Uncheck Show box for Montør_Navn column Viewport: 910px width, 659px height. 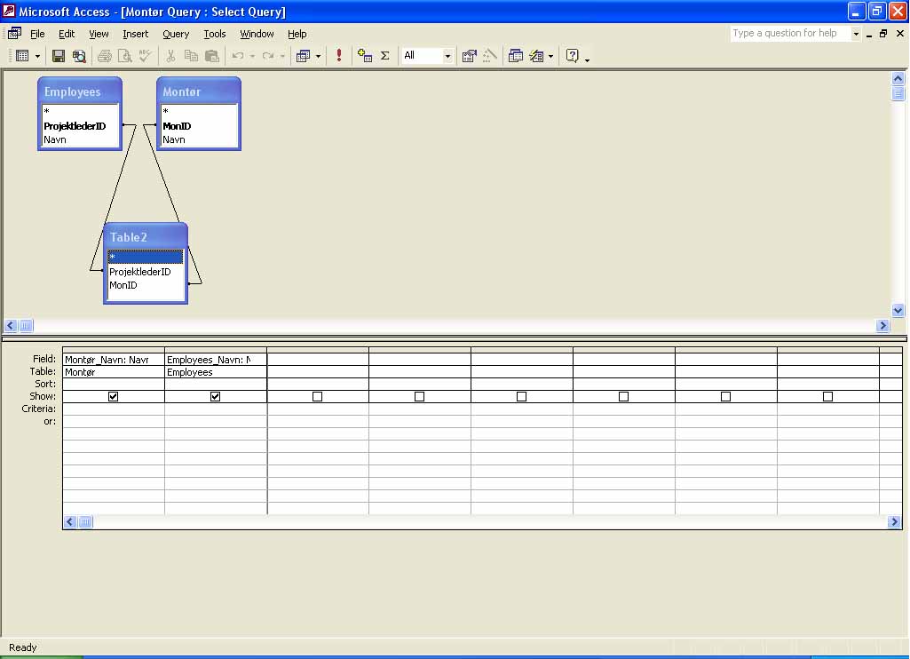(114, 397)
